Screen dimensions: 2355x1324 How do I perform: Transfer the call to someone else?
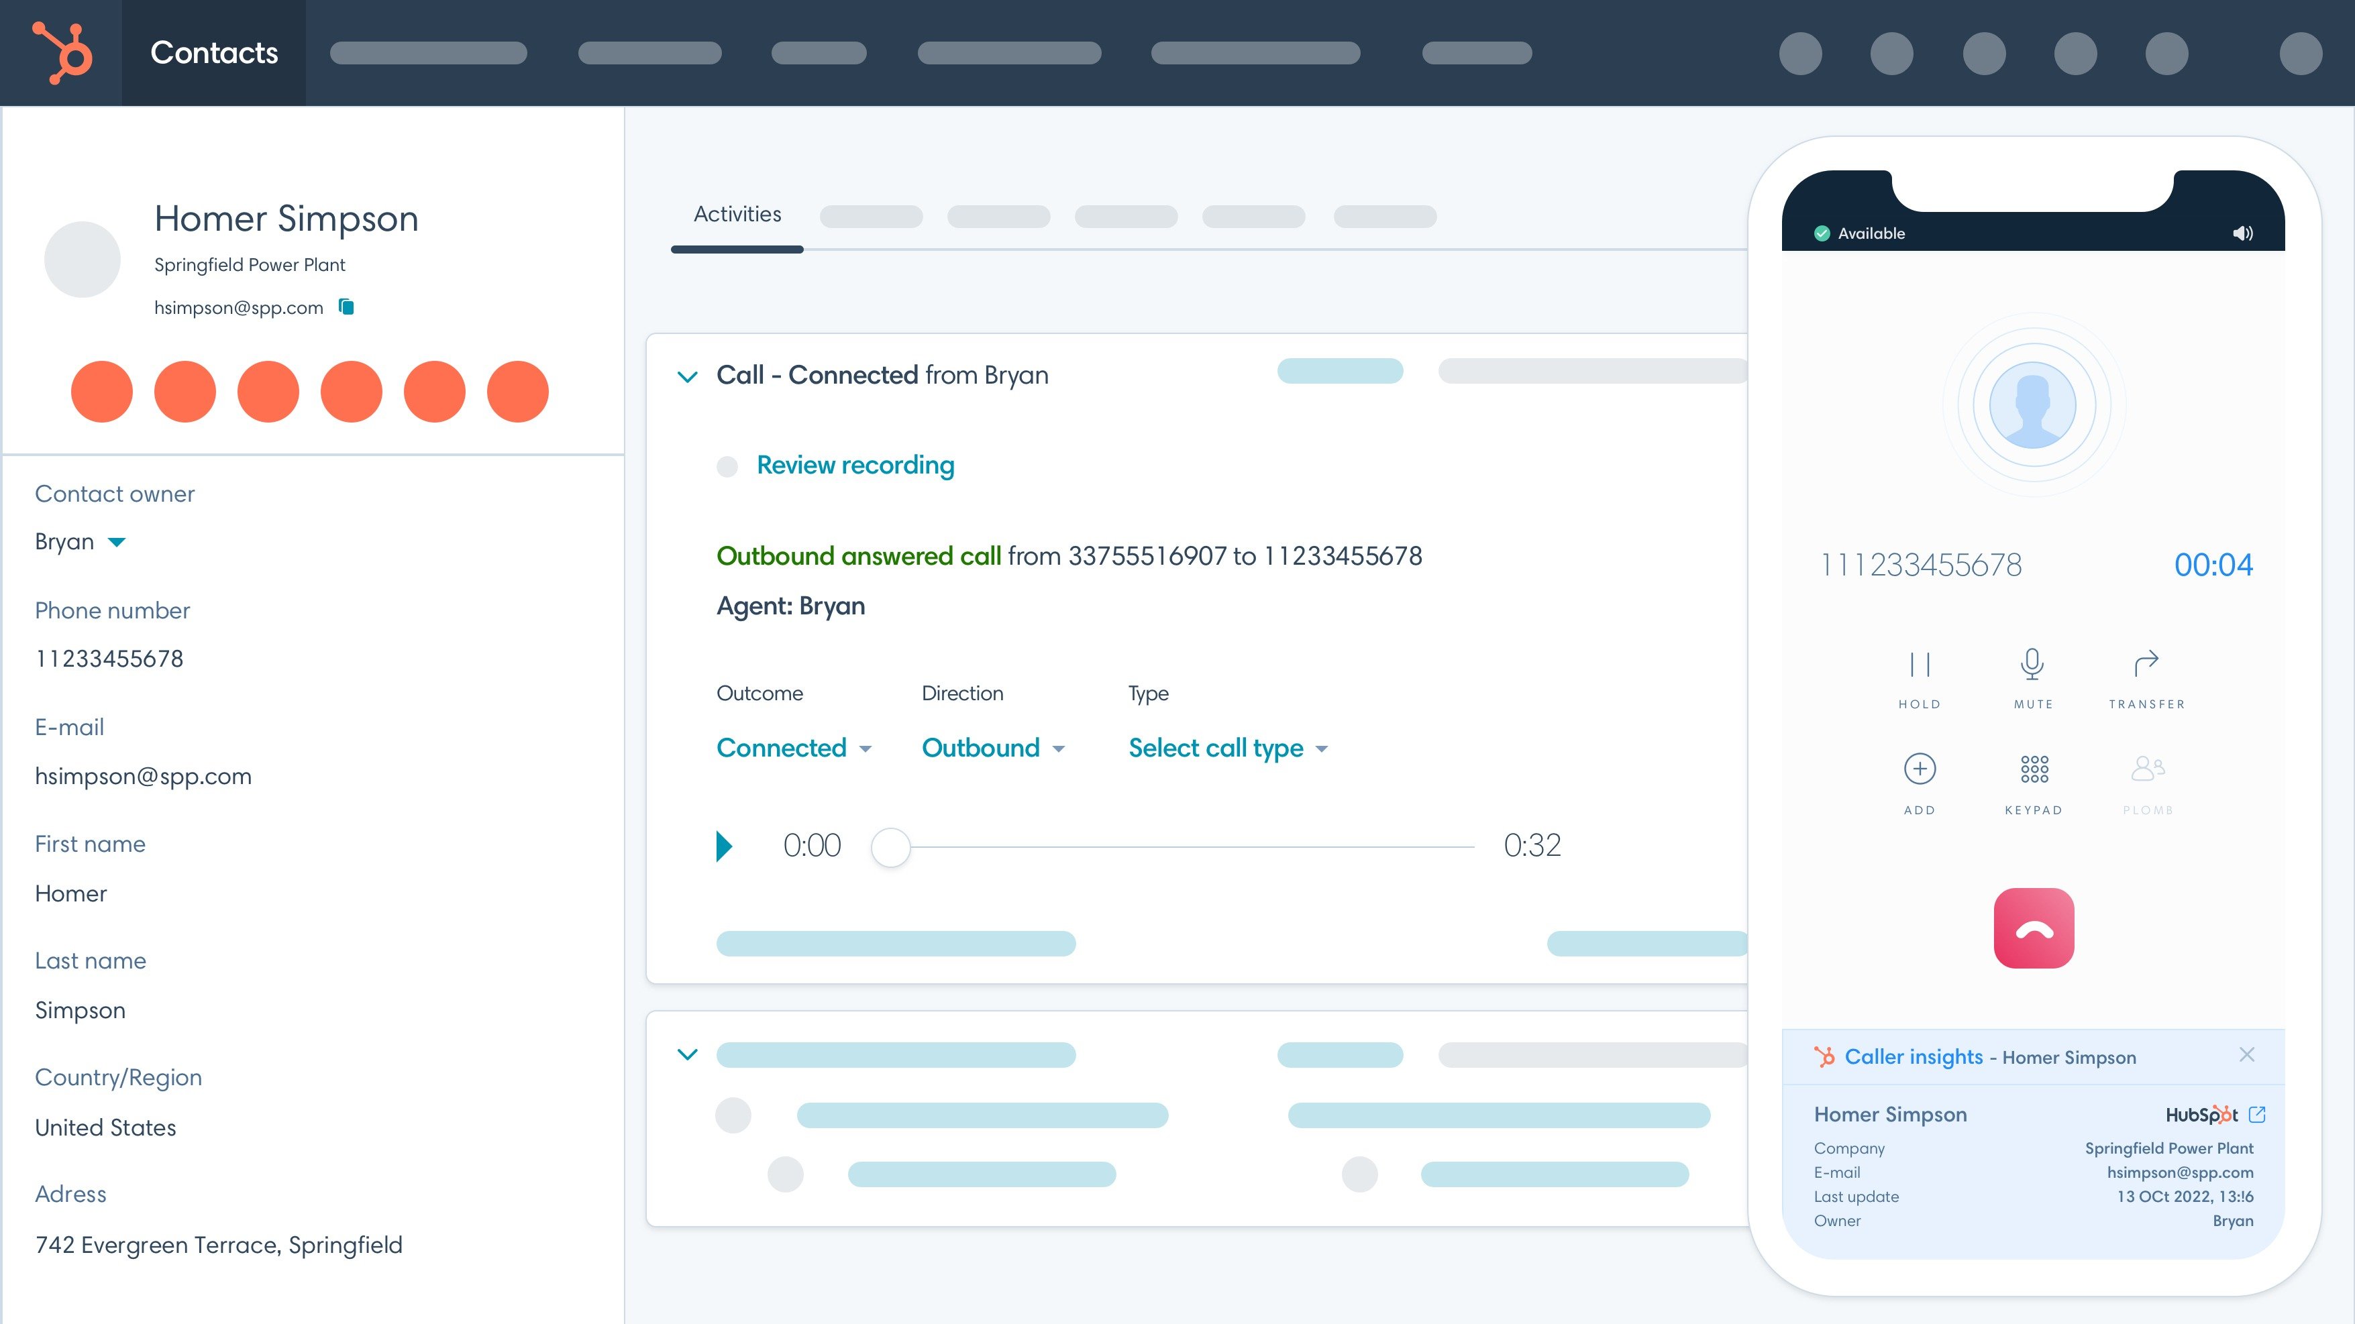2146,676
